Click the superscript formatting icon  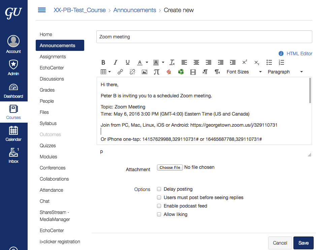pos(245,62)
